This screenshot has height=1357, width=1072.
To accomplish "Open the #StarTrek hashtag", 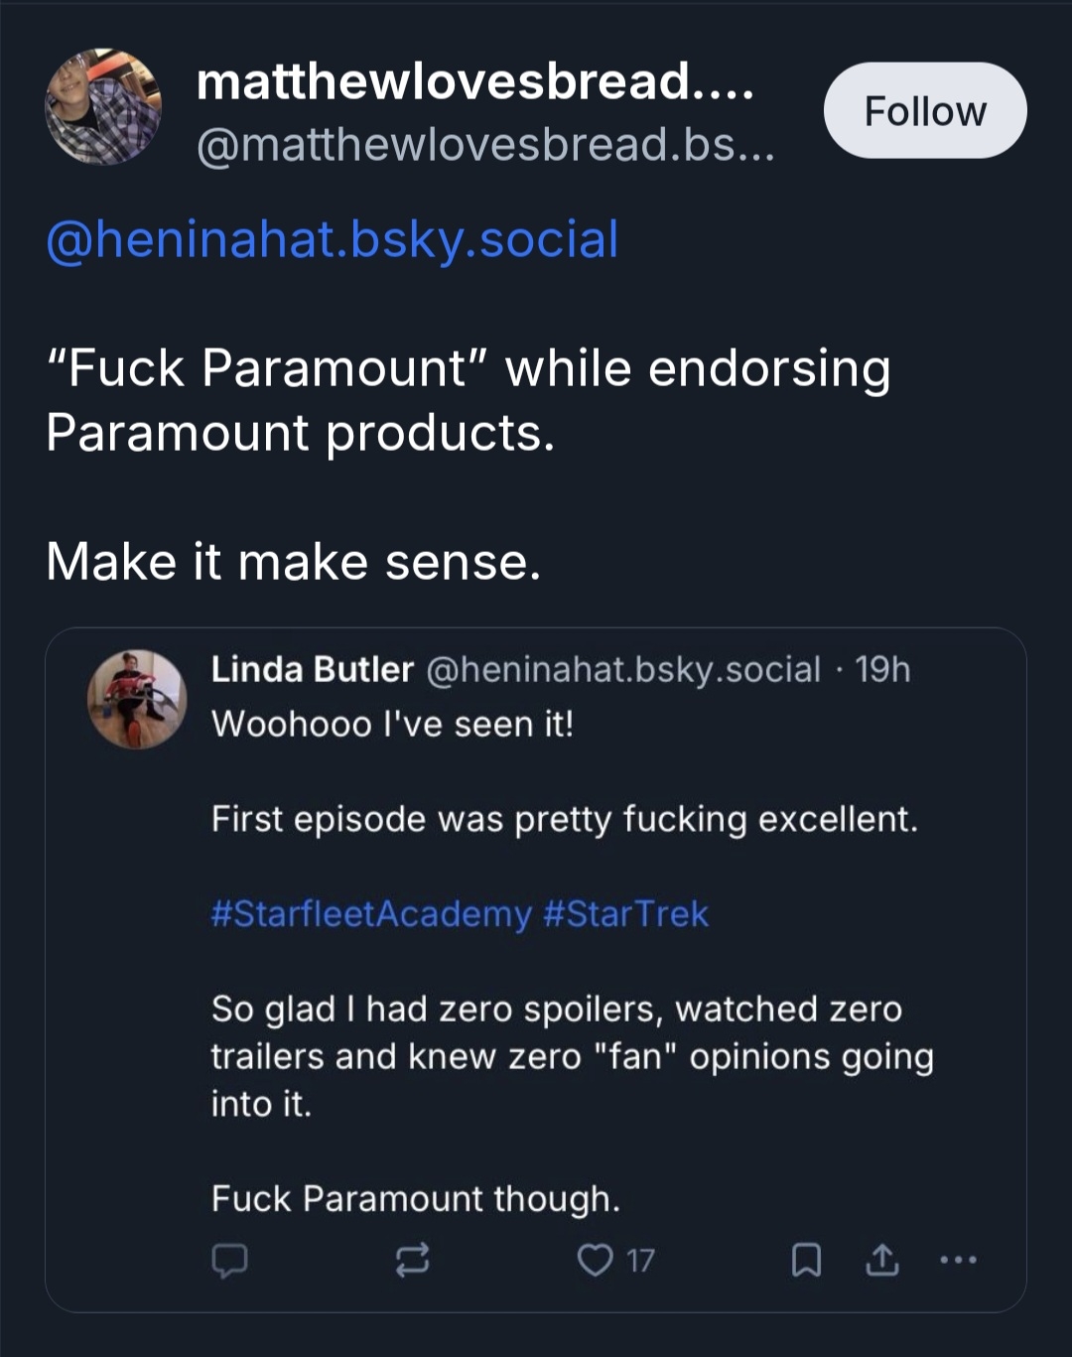I will pos(626,913).
